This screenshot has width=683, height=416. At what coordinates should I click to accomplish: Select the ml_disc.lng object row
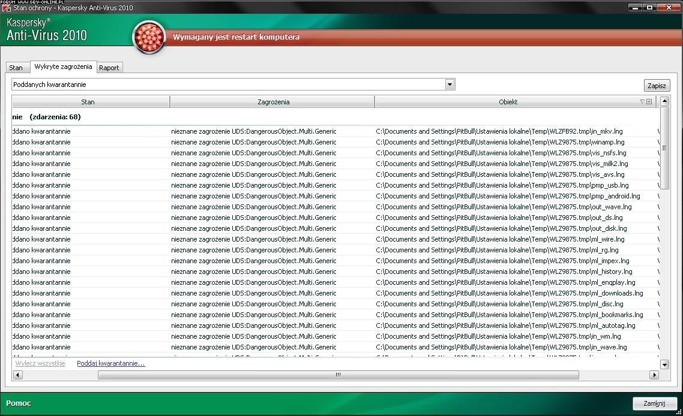(335, 304)
